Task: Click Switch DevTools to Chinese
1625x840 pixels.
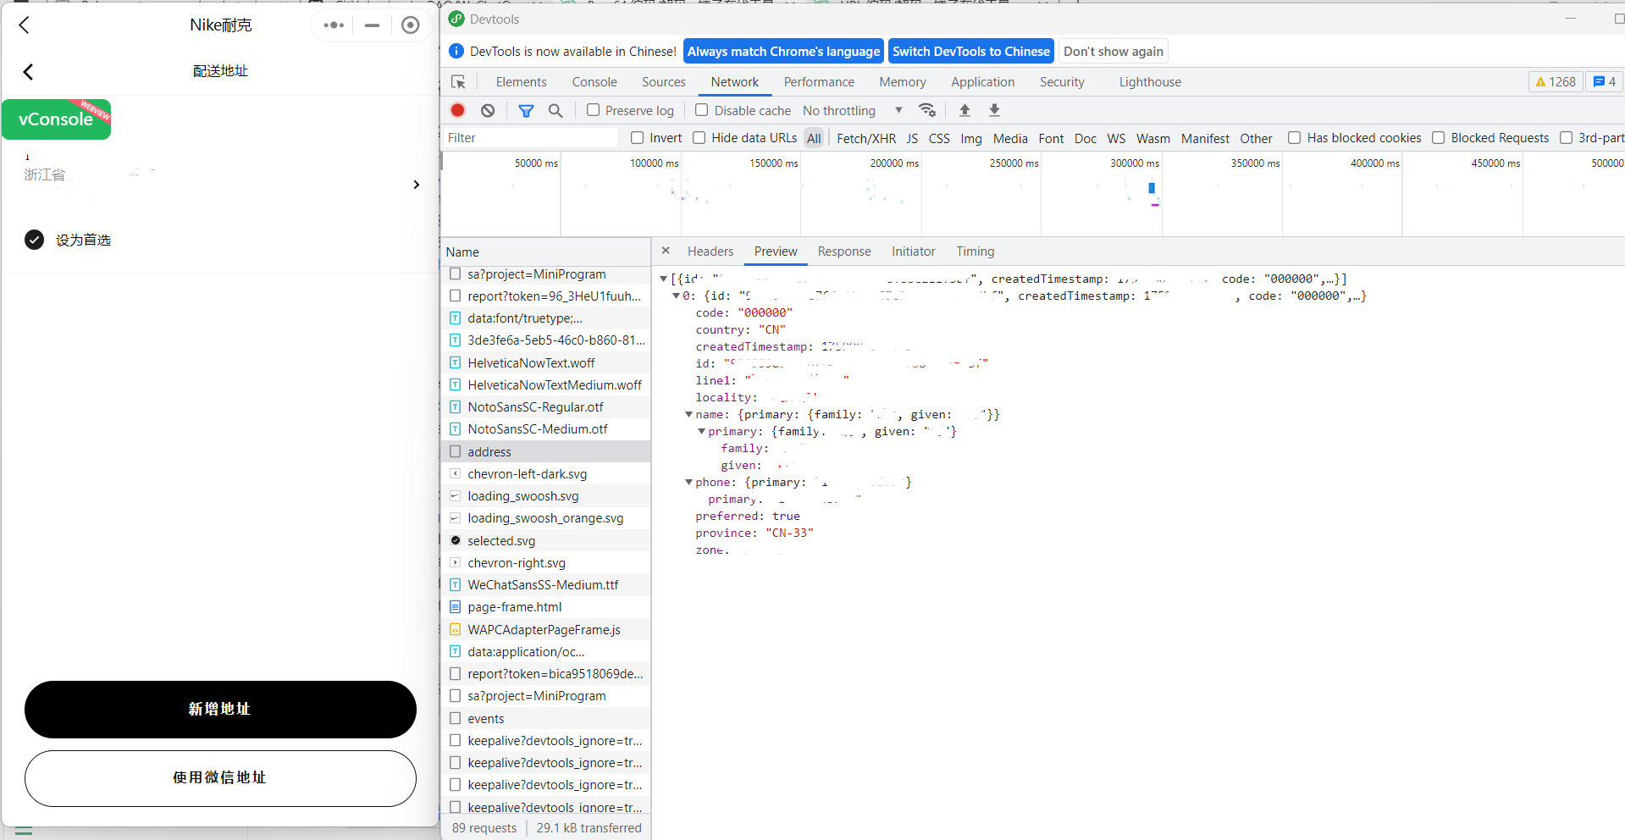Action: [970, 52]
